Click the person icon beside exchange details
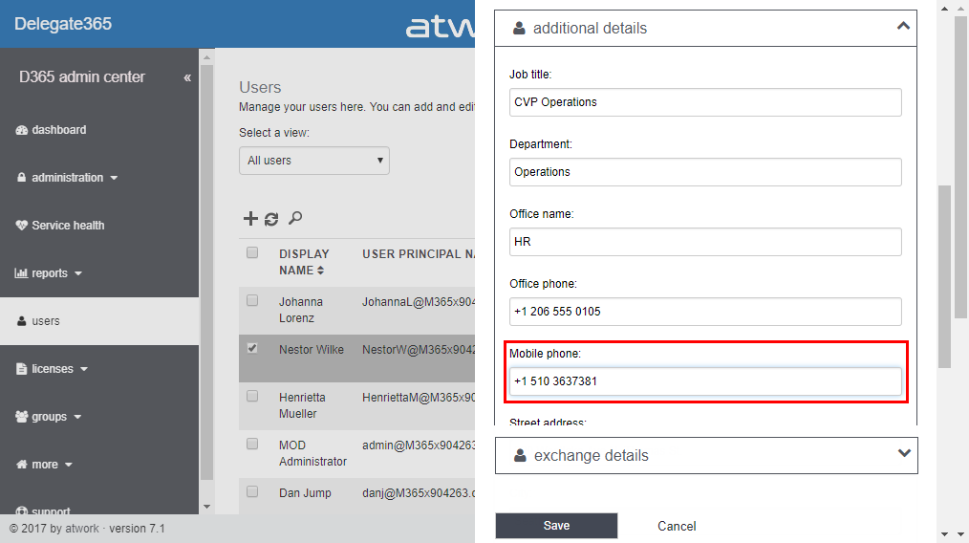969x543 pixels. (520, 456)
